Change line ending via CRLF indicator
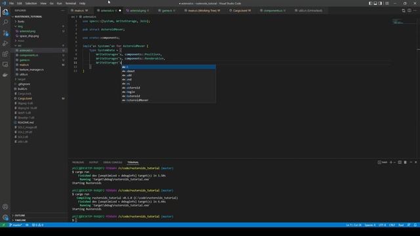The height and width of the screenshot is (236, 420). click(392, 225)
